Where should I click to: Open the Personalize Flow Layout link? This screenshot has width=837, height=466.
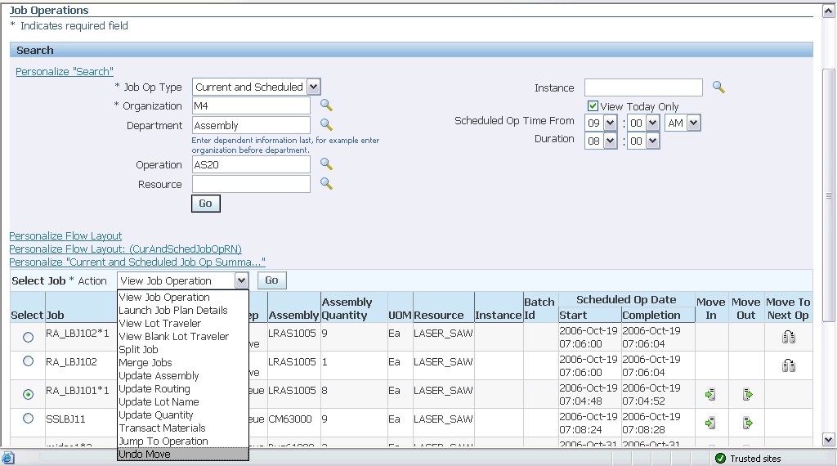[x=65, y=236]
